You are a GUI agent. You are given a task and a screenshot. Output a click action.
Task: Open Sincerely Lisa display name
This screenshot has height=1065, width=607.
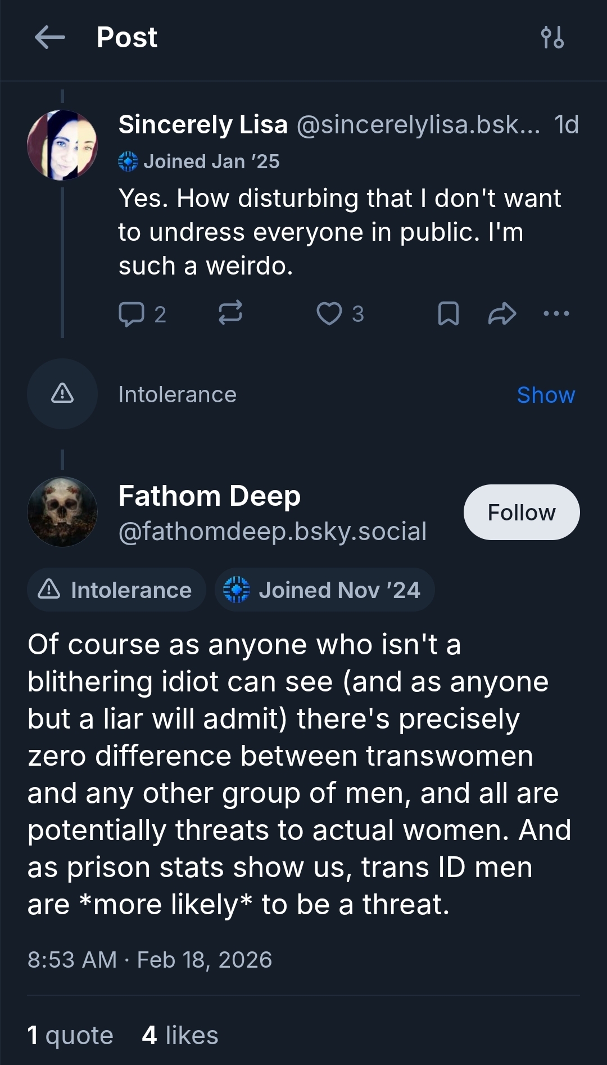tap(203, 124)
